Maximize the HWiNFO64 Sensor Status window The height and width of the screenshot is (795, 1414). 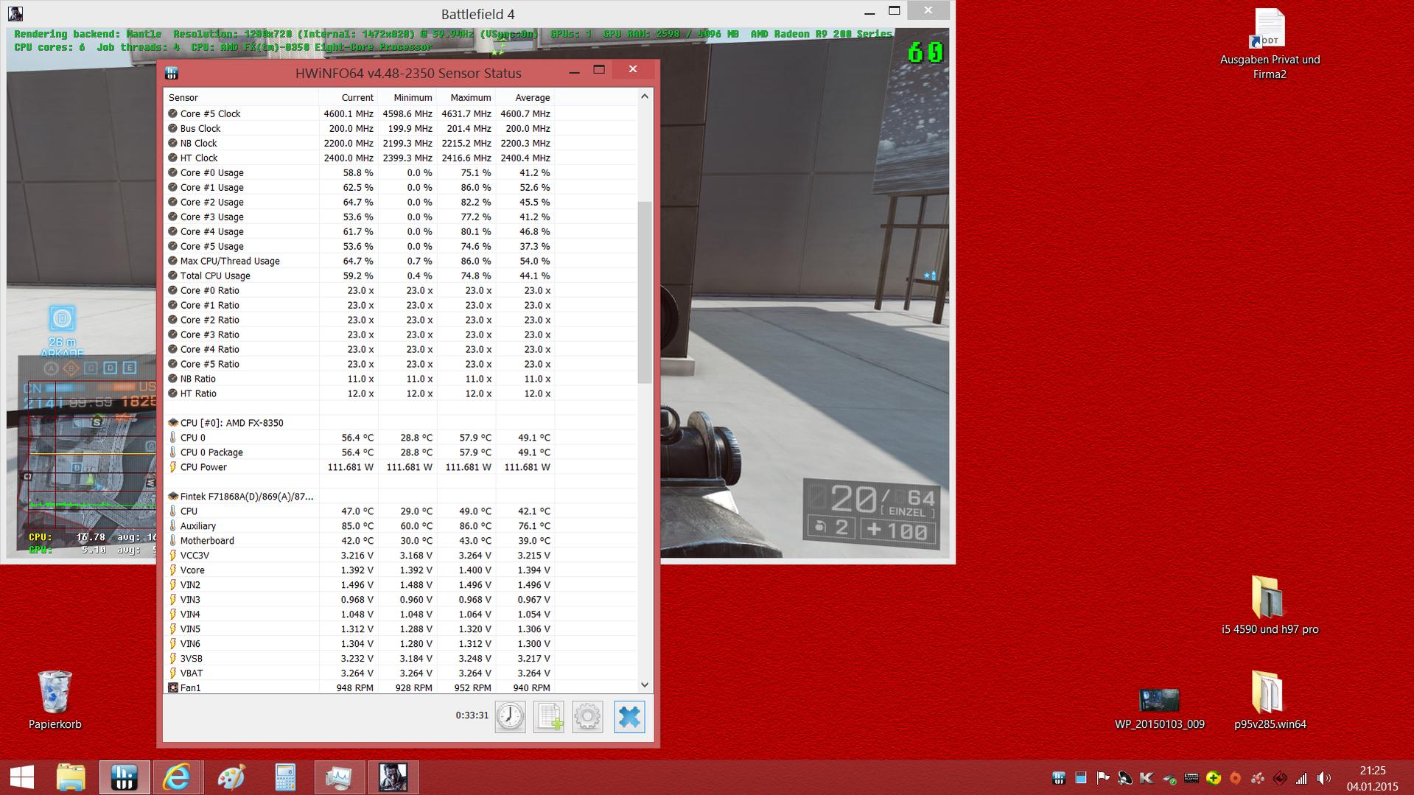point(599,69)
